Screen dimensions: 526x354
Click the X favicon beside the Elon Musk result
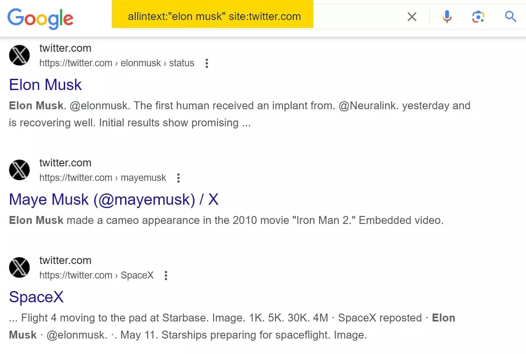19,55
